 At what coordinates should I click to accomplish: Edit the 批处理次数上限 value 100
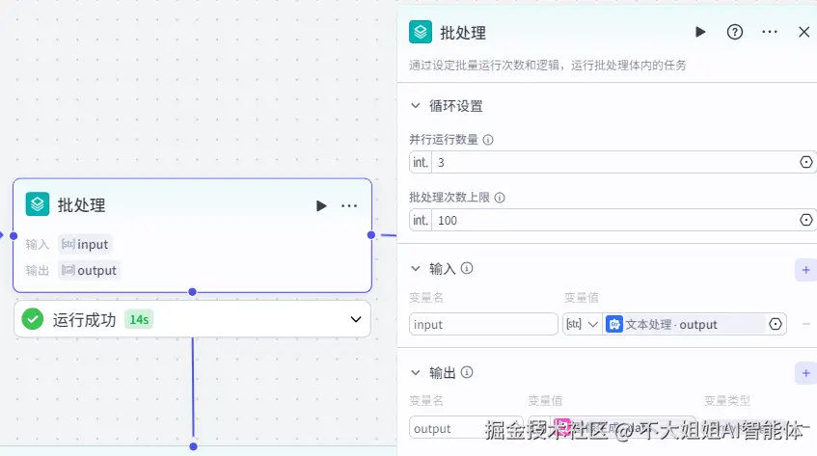(613, 220)
